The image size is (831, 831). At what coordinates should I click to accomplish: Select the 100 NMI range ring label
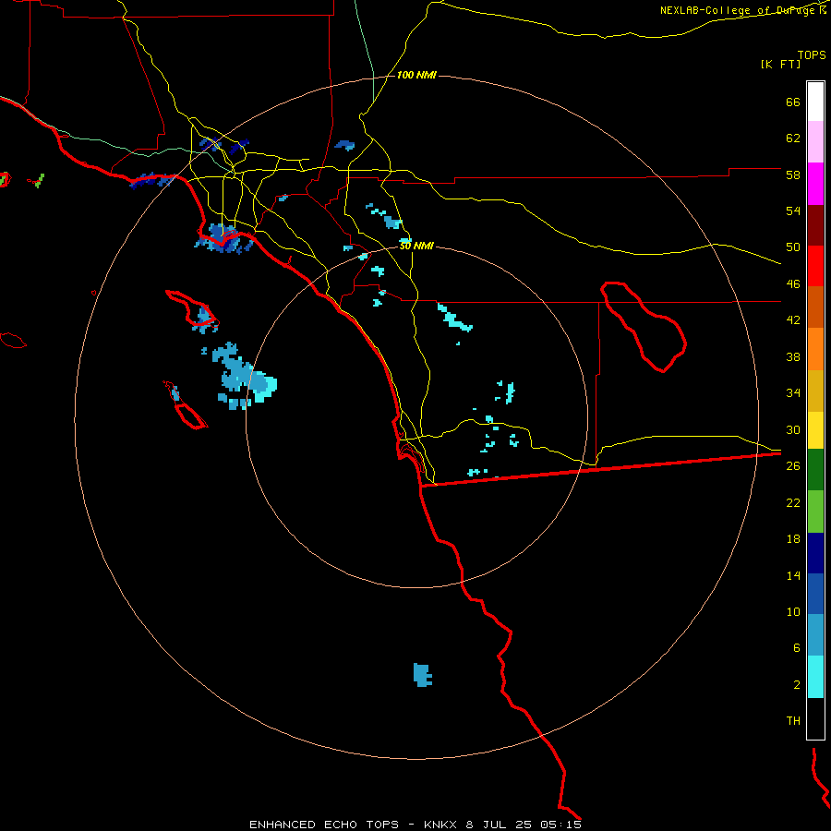tap(416, 76)
